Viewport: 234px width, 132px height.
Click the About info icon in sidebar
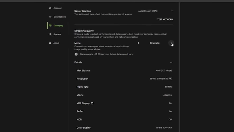pyautogui.click(x=50, y=43)
